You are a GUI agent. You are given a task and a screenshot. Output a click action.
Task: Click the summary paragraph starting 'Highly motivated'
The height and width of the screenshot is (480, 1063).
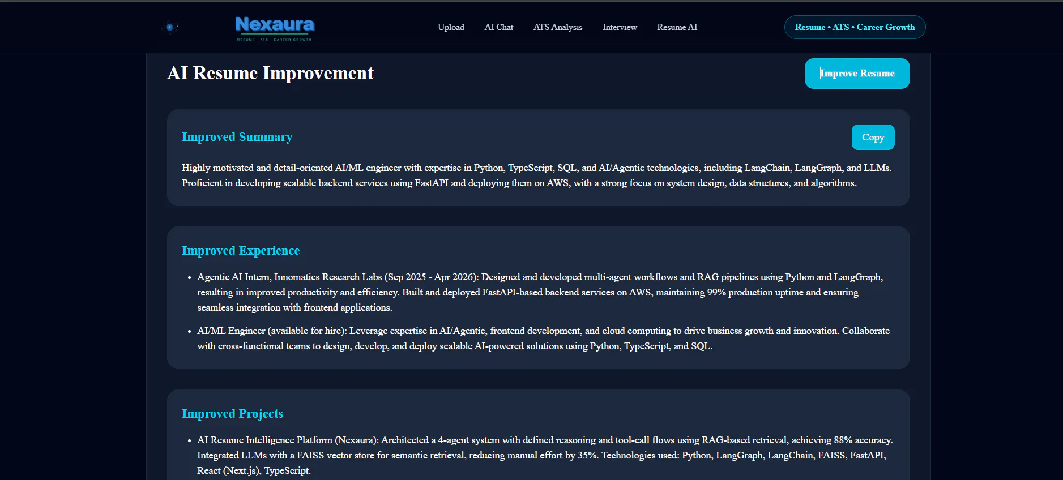[537, 175]
